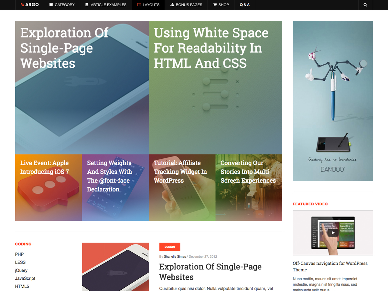Image resolution: width=388 pixels, height=291 pixels.
Task: Open the LAYOUTS menu
Action: [x=148, y=5]
